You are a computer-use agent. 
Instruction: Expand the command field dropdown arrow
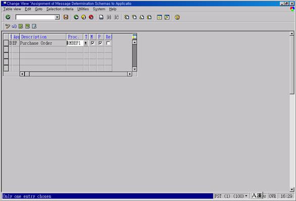coord(57,17)
